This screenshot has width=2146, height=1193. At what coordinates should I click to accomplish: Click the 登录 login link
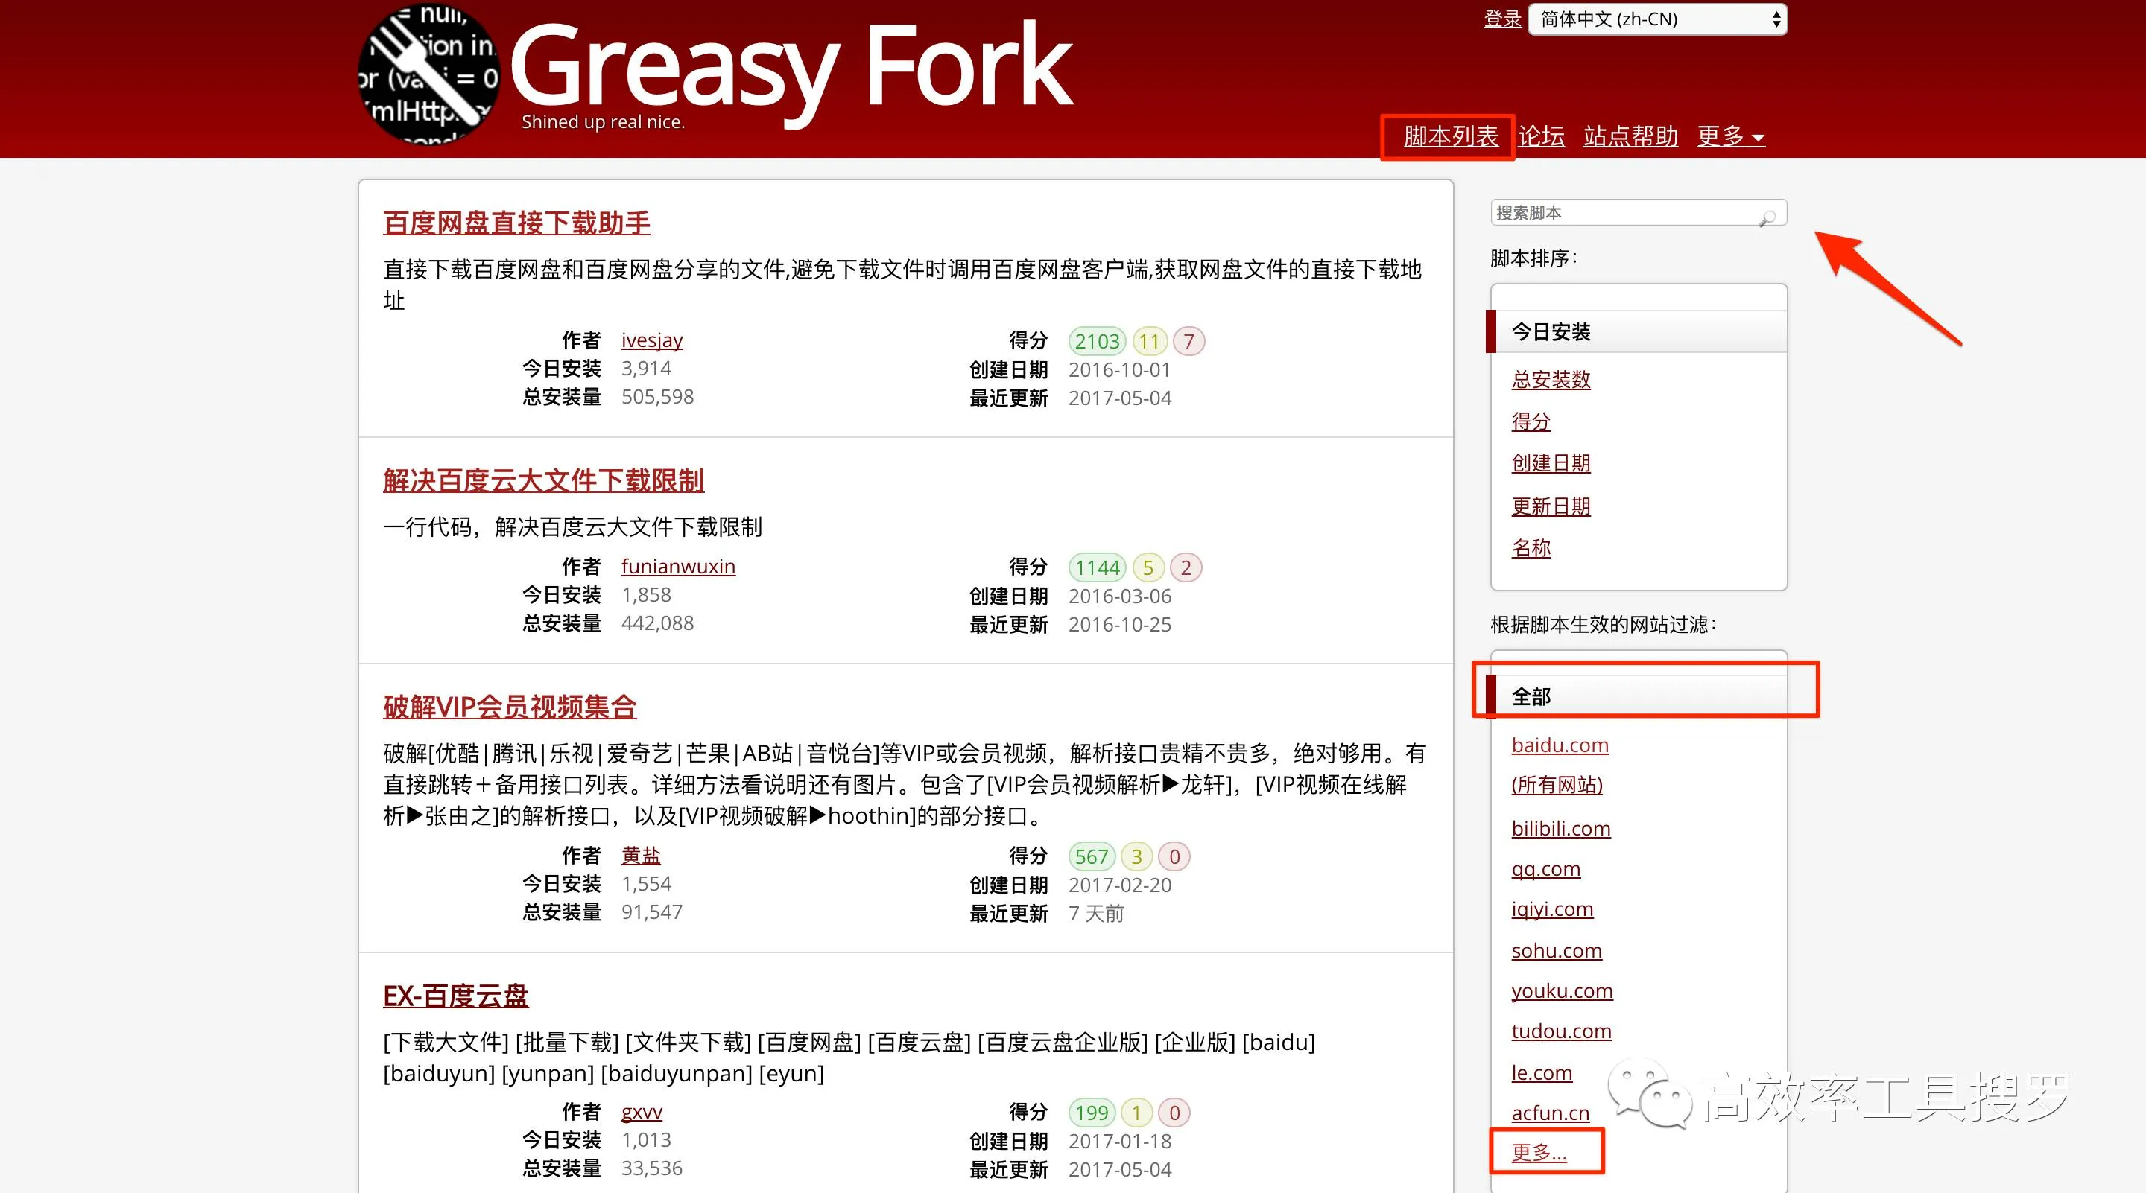1502,19
